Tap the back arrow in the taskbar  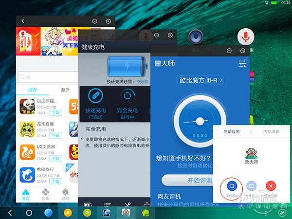[10, 213]
